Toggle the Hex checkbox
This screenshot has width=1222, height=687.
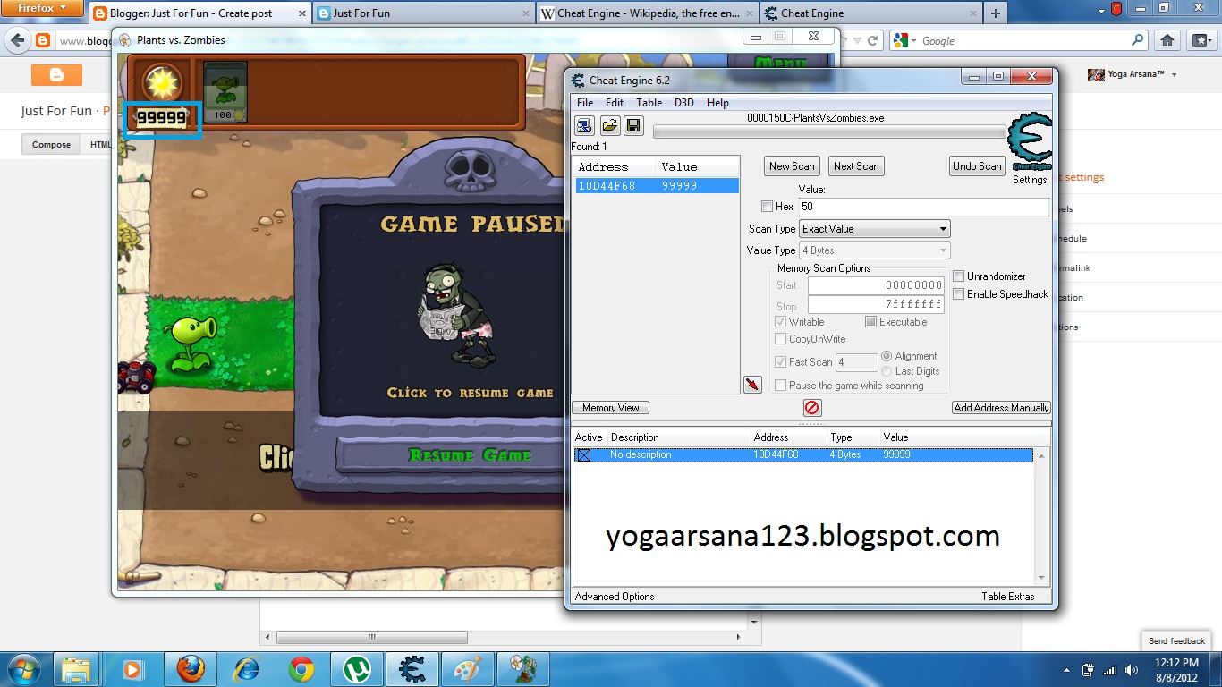point(767,207)
